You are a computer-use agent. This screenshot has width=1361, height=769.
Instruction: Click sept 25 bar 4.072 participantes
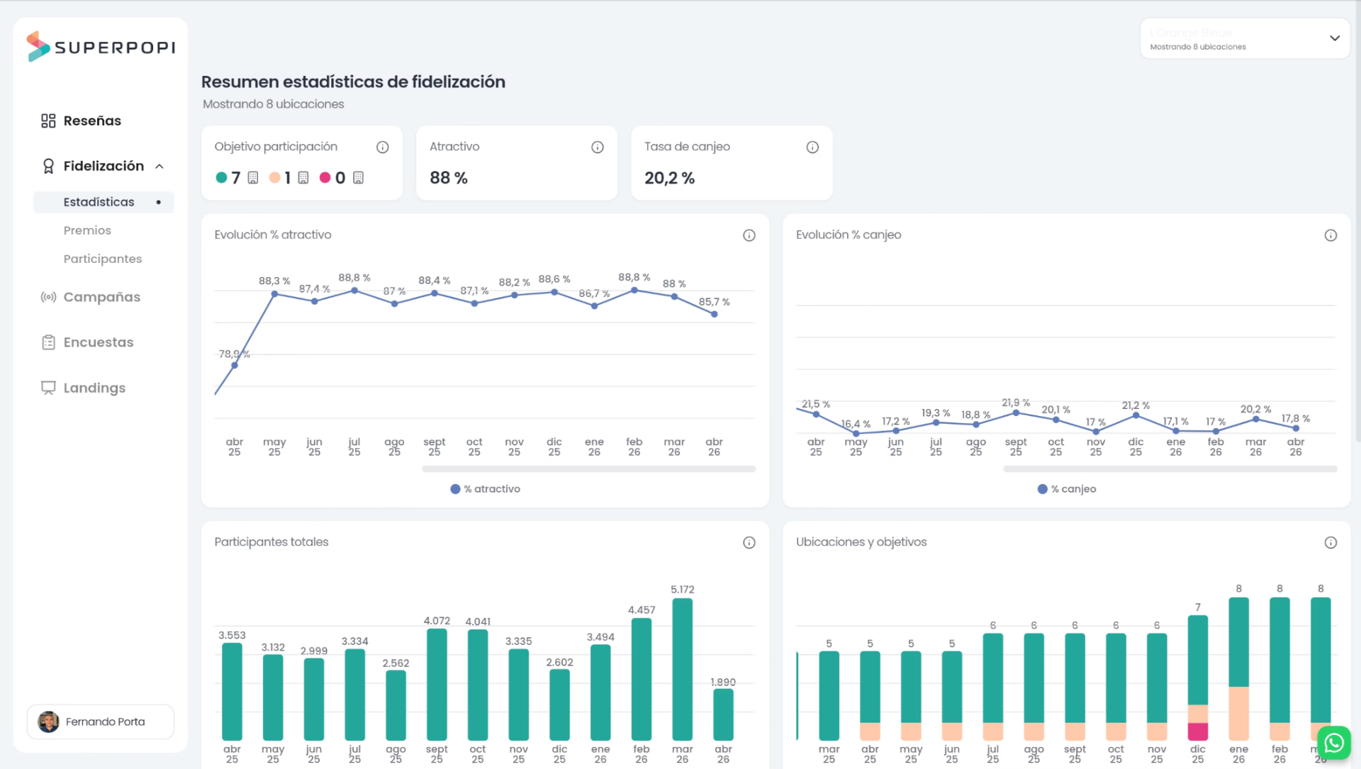(437, 685)
